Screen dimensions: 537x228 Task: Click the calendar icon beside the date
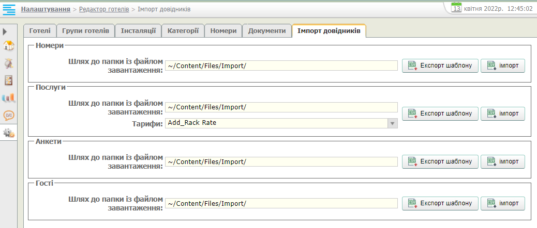456,8
